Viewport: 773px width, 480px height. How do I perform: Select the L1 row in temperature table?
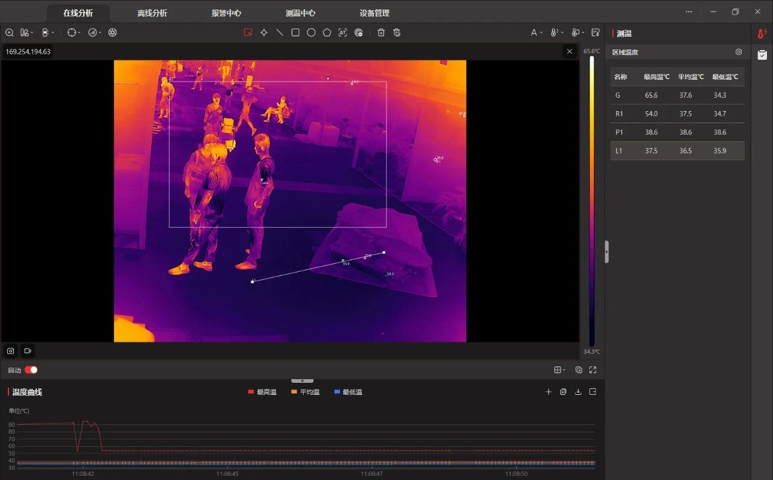(677, 151)
